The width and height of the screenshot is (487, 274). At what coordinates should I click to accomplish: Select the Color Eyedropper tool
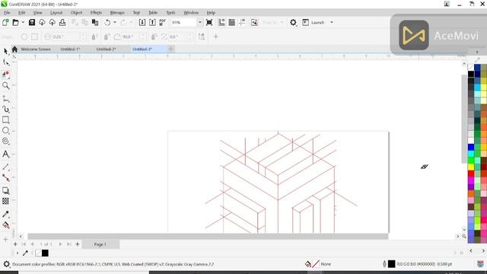point(5,214)
